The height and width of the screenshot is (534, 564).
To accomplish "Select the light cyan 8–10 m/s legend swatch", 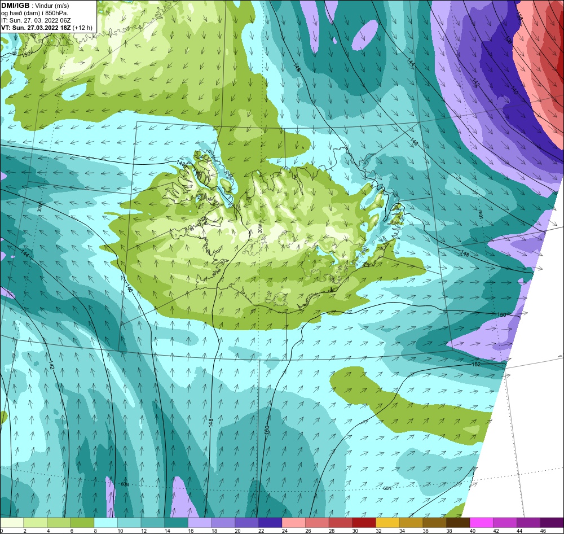I will click(x=106, y=523).
